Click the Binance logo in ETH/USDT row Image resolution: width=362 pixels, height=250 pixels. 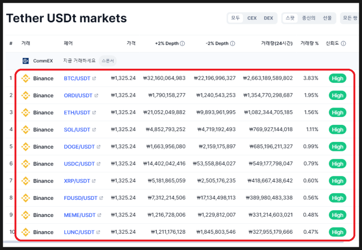pyautogui.click(x=26, y=113)
